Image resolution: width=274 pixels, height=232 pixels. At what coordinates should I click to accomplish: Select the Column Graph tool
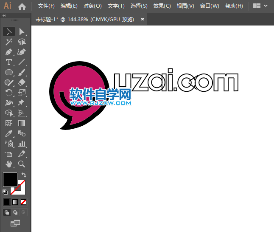click(22, 144)
